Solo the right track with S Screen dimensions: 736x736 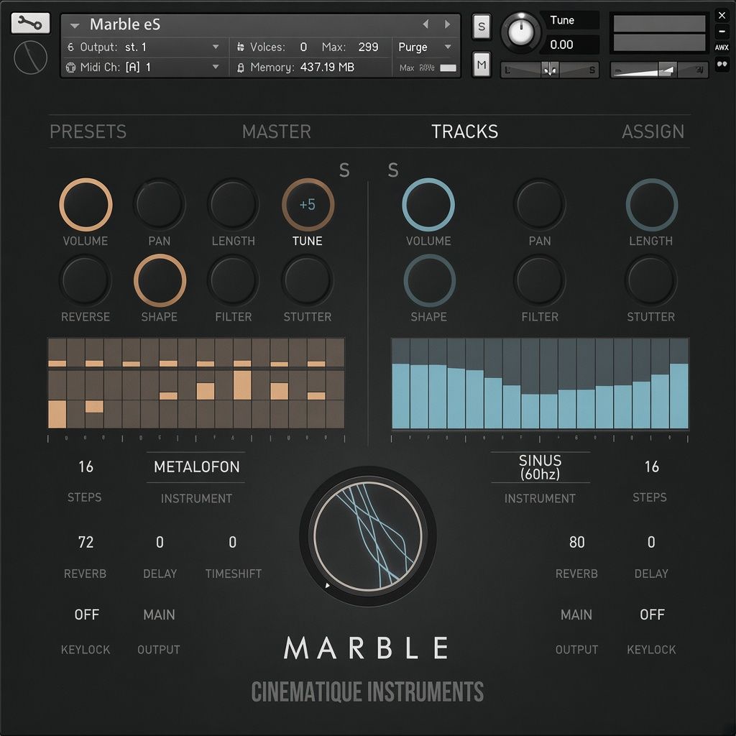click(393, 170)
